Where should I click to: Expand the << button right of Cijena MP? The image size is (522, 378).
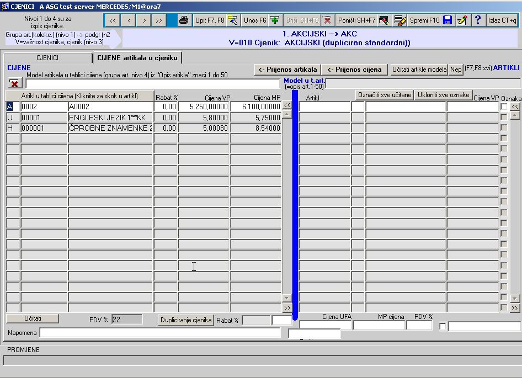tap(287, 105)
